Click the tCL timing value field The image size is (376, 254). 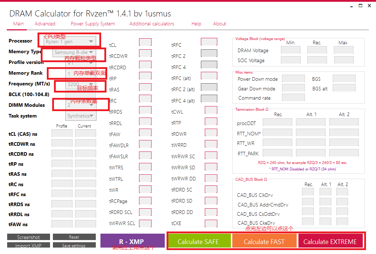pos(145,42)
